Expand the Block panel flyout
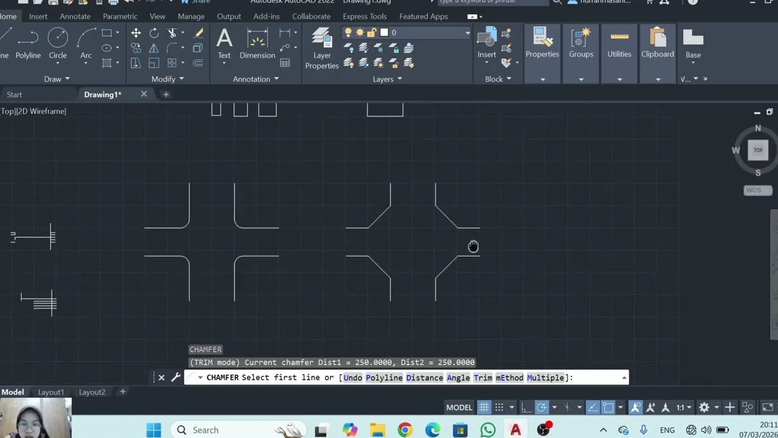 click(498, 79)
